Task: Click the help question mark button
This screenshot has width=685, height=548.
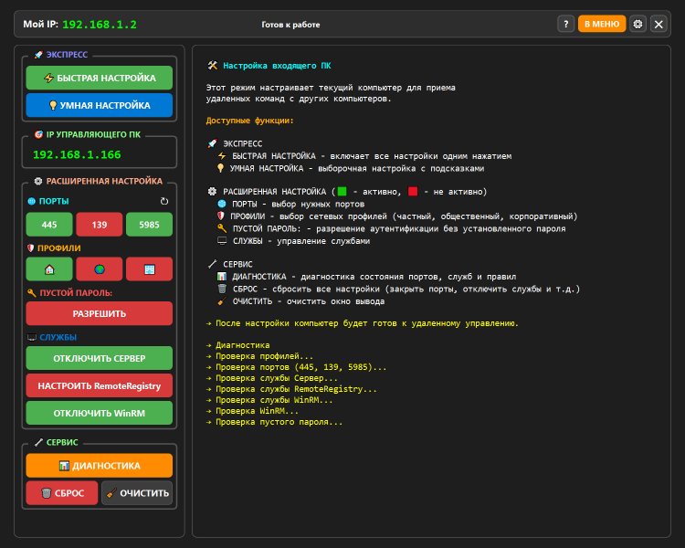Action: 565,24
